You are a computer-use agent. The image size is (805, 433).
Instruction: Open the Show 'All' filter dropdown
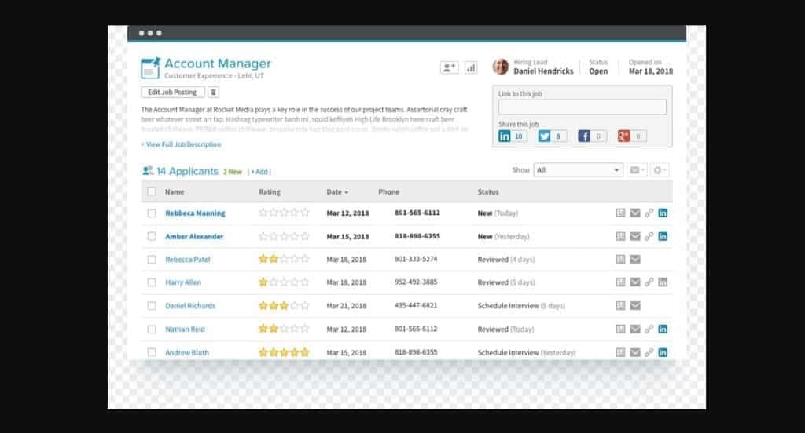point(578,170)
